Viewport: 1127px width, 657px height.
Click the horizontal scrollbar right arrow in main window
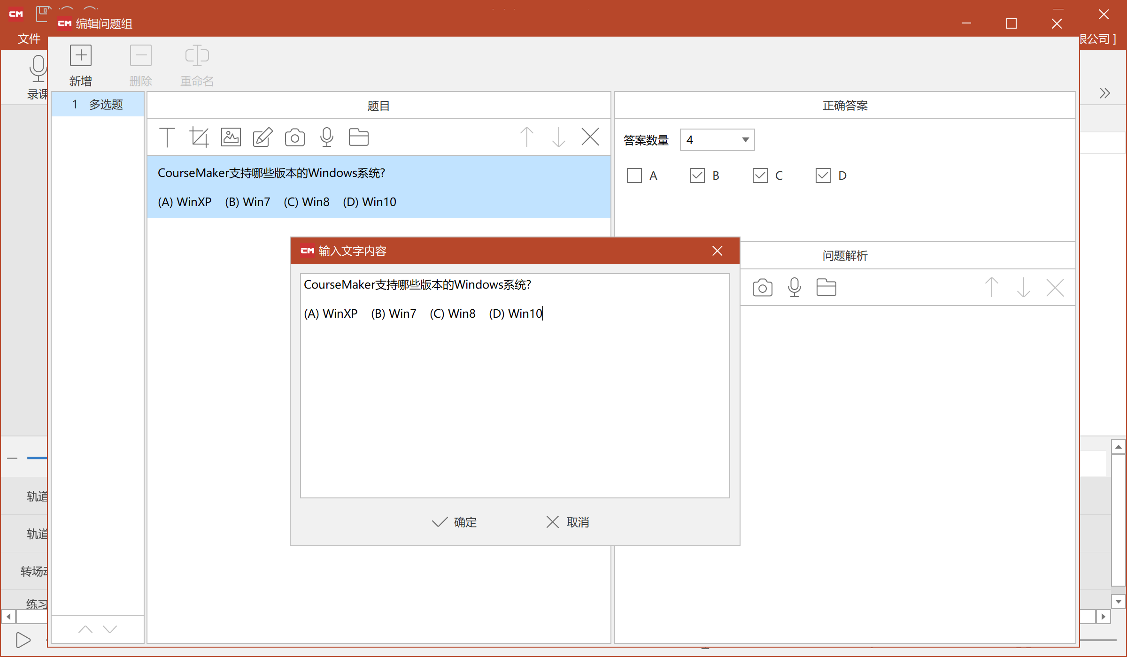pyautogui.click(x=1104, y=616)
